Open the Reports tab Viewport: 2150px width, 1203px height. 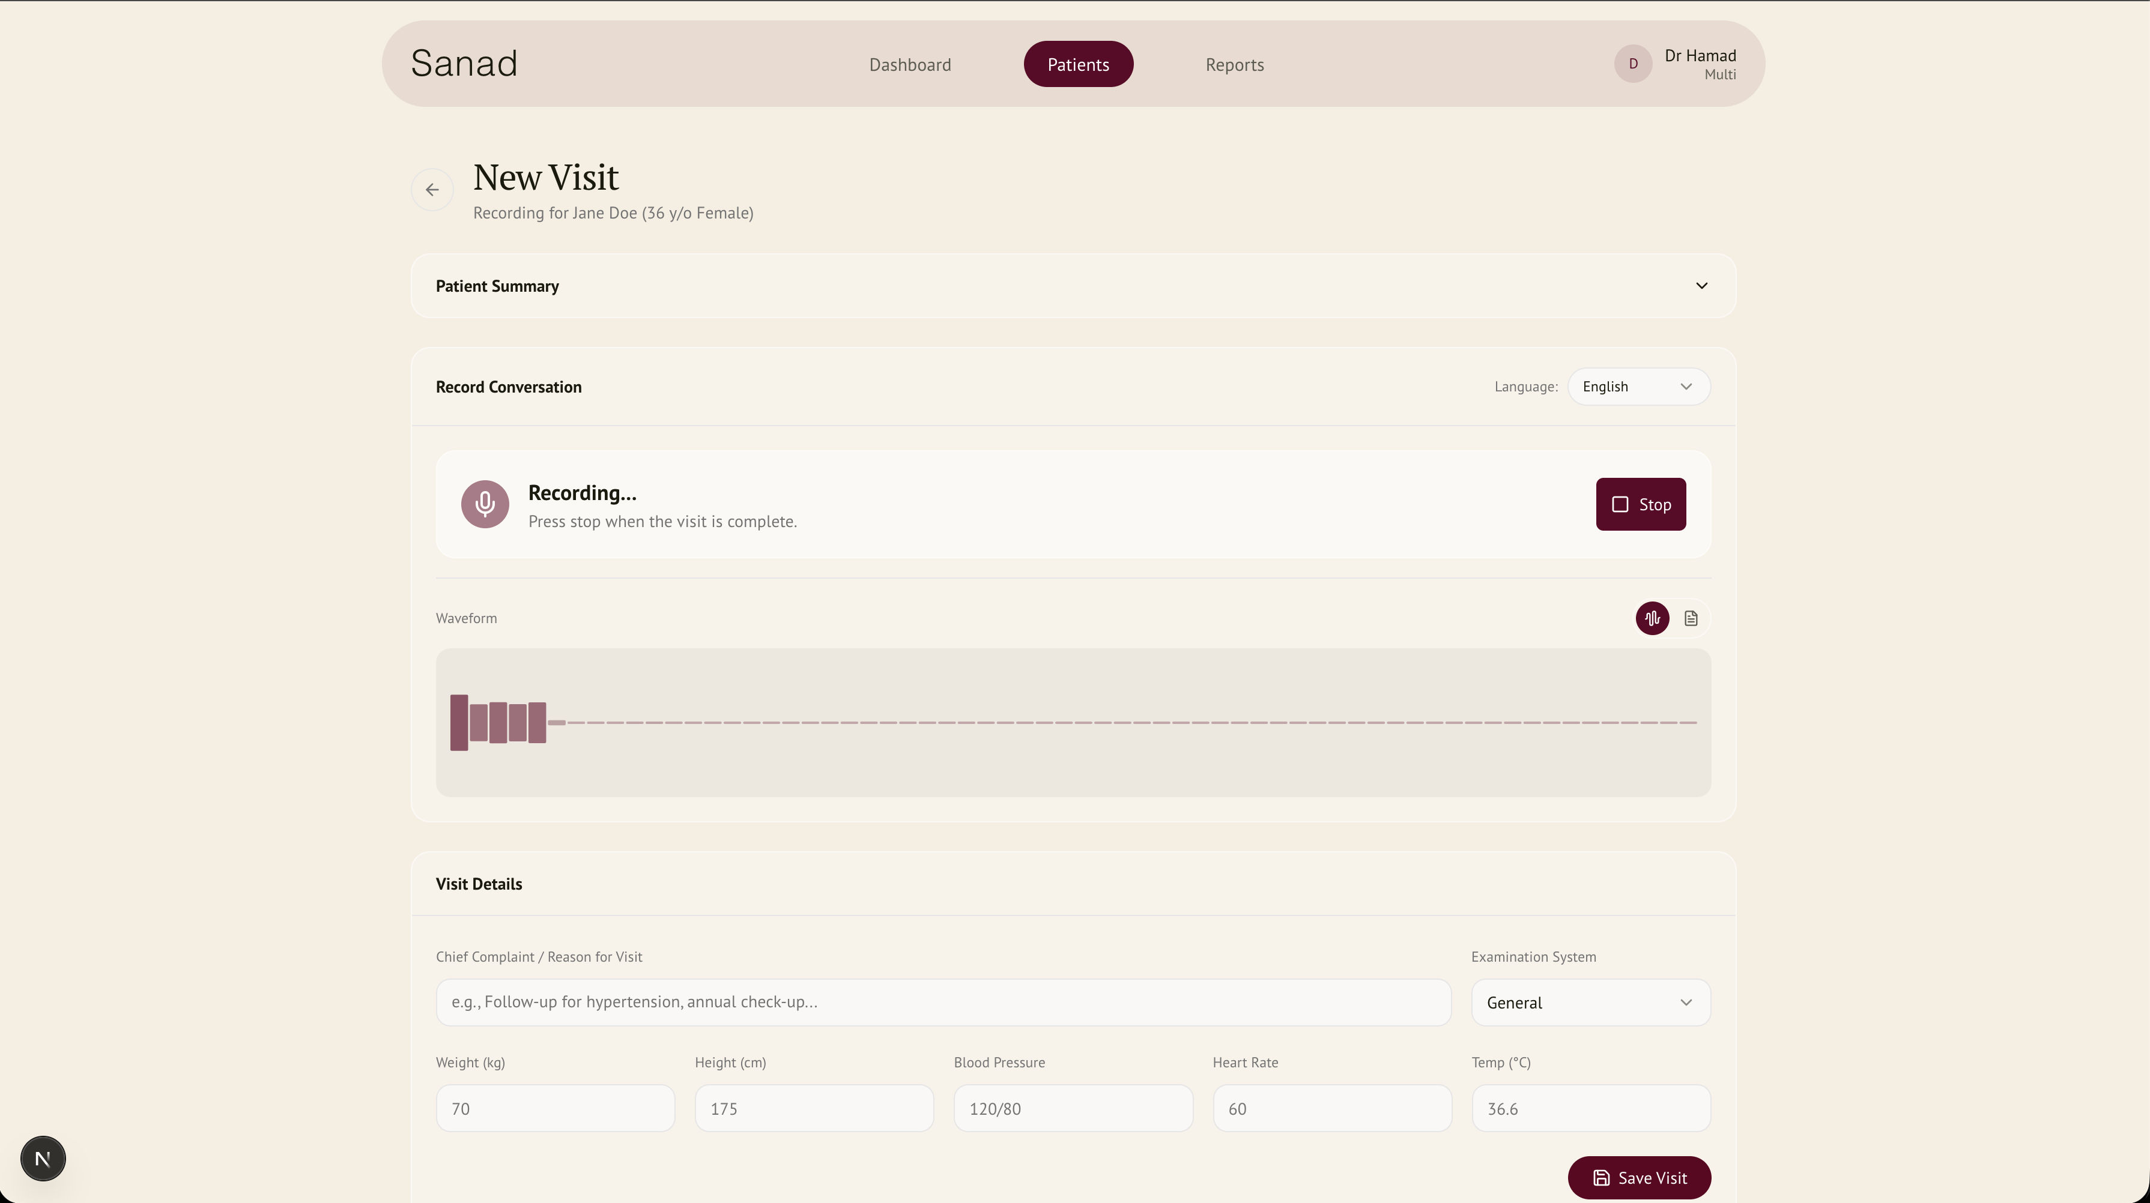coord(1234,64)
